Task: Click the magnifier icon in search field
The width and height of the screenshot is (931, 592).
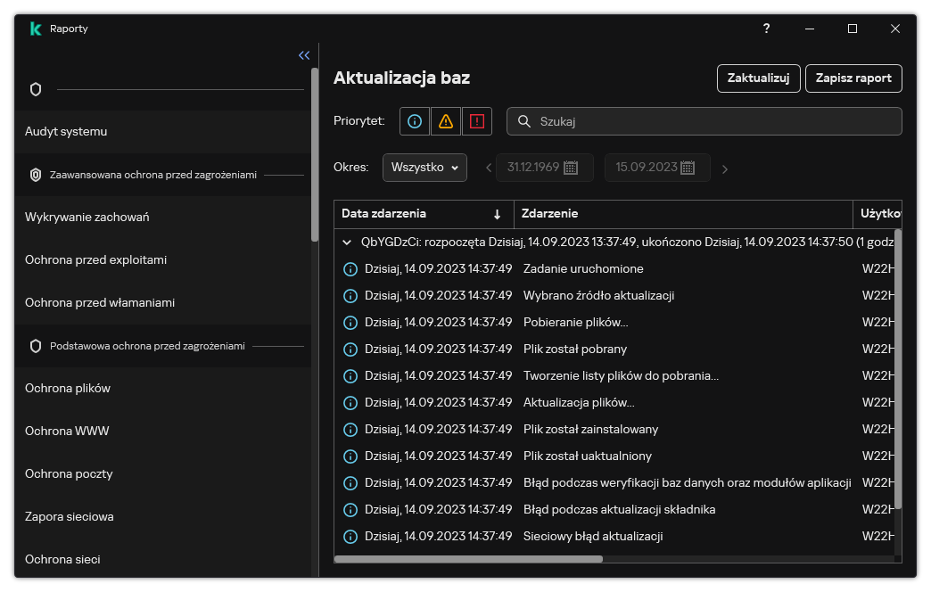Action: (524, 121)
